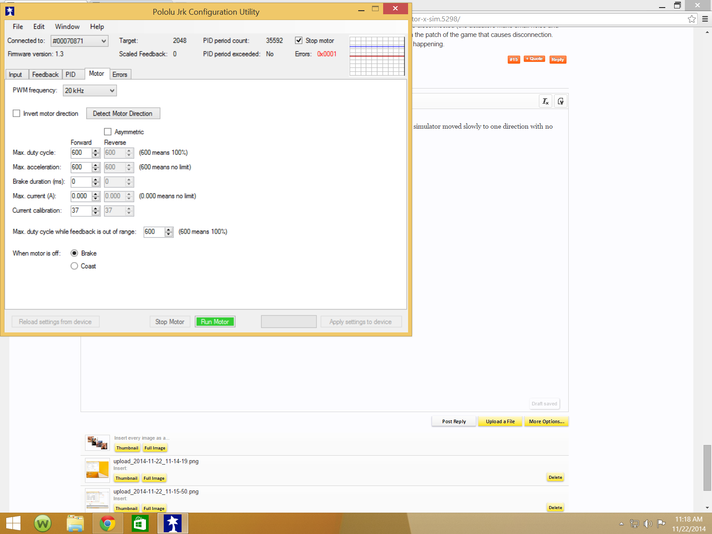Image resolution: width=712 pixels, height=534 pixels.
Task: Click the Detect Motor Direction button
Action: 123,113
